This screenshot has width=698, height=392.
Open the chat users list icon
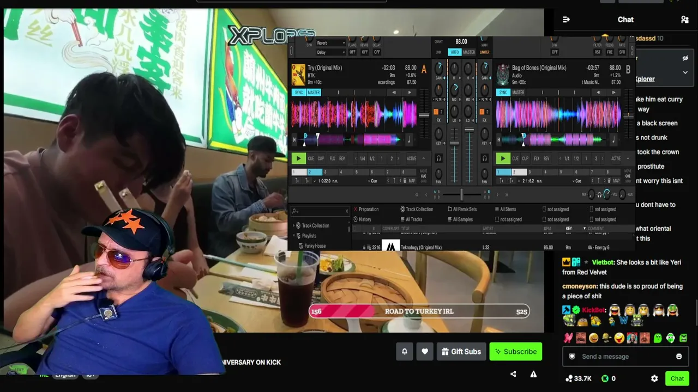pyautogui.click(x=685, y=20)
